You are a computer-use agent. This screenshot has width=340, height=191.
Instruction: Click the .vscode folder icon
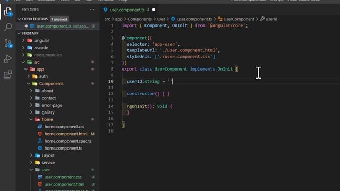pyautogui.click(x=30, y=48)
